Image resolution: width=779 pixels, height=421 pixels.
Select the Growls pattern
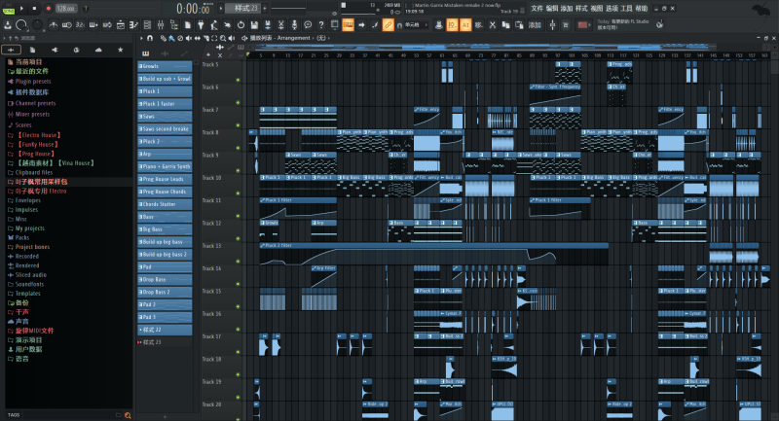[x=165, y=66]
